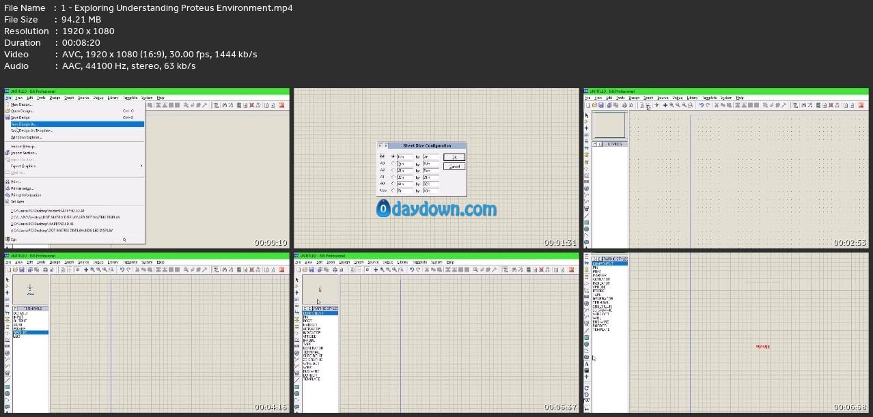Image resolution: width=873 pixels, height=417 pixels.
Task: Click the Undo arrow in the 00:05:37 frame
Action: [411, 270]
